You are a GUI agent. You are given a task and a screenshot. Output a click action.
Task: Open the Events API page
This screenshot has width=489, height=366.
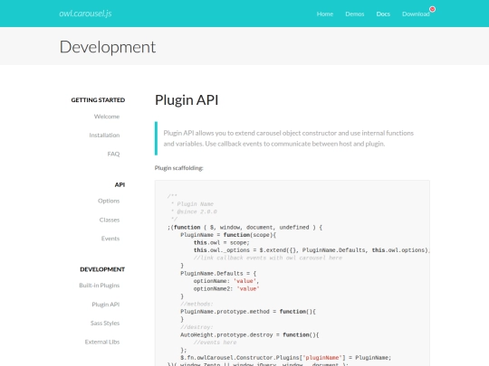(x=110, y=239)
